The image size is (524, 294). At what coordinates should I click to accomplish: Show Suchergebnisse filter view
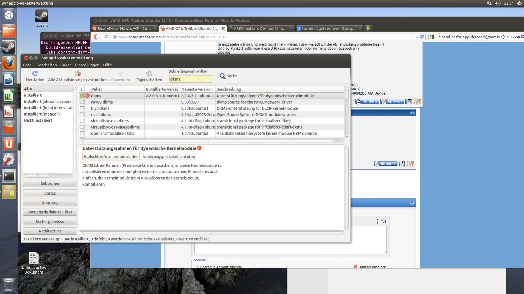50,222
